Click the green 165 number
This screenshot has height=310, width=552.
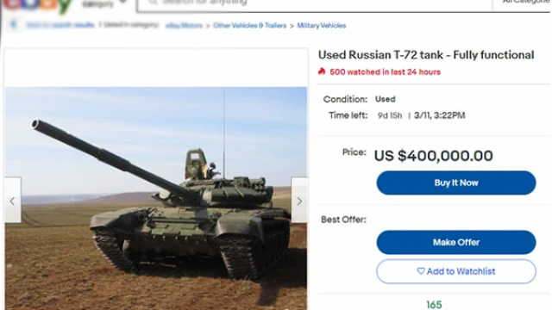pos(434,305)
